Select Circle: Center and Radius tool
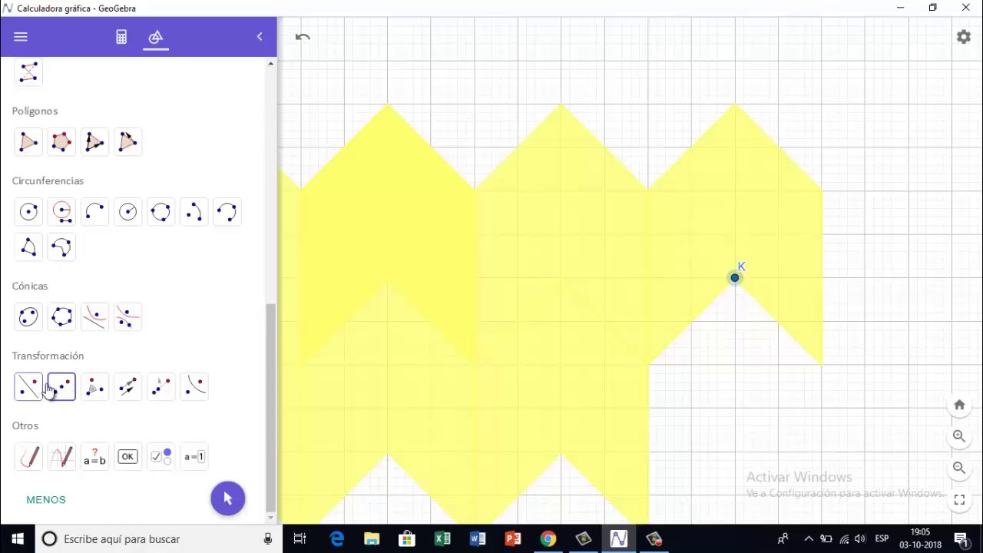The image size is (983, 553). tap(127, 212)
